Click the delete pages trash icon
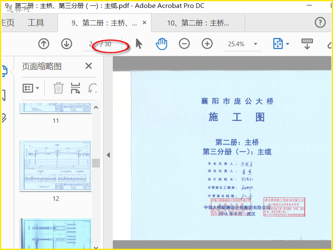This screenshot has height=250, width=333. coord(58,88)
